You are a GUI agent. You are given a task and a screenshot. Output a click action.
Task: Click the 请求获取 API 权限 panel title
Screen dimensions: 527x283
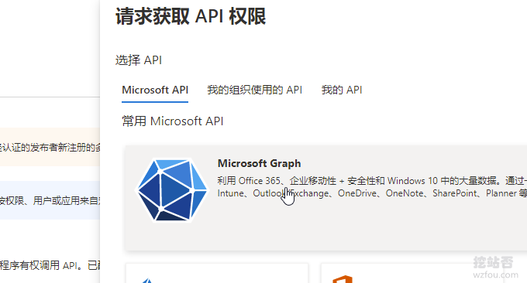pos(191,16)
